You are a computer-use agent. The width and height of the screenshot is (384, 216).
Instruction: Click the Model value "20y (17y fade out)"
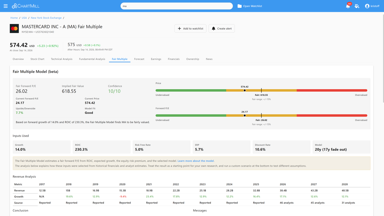tap(331, 149)
